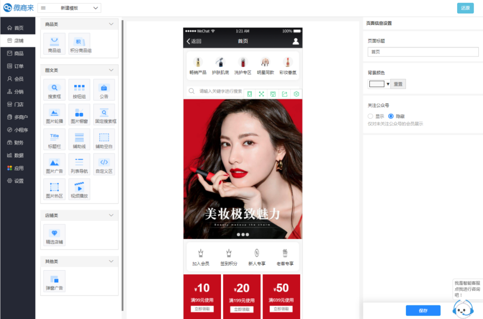The image size is (483, 319).
Task: Pick the 图片热区 image hotspot component
Action: pyautogui.click(x=54, y=189)
